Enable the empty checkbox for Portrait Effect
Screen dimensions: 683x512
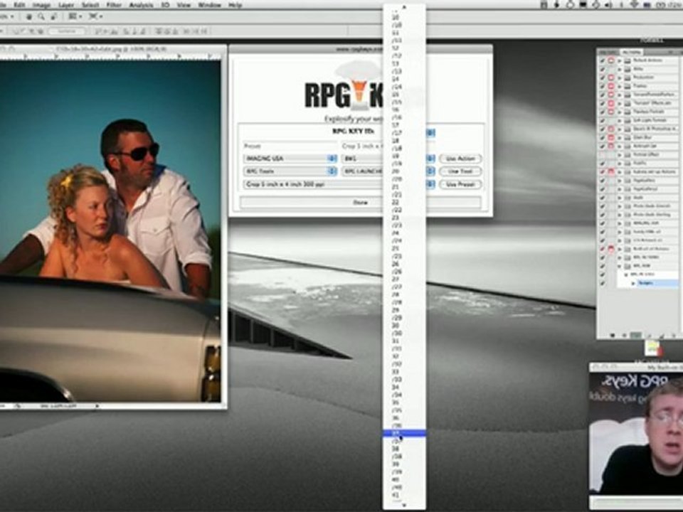click(603, 154)
